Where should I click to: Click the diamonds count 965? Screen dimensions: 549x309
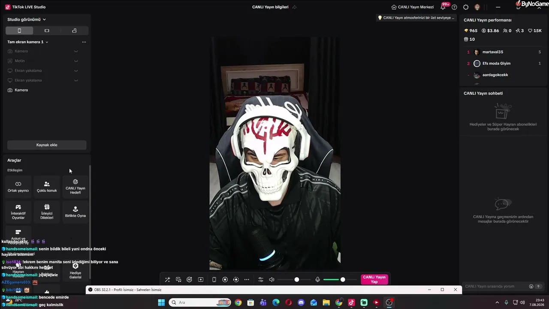(x=471, y=31)
